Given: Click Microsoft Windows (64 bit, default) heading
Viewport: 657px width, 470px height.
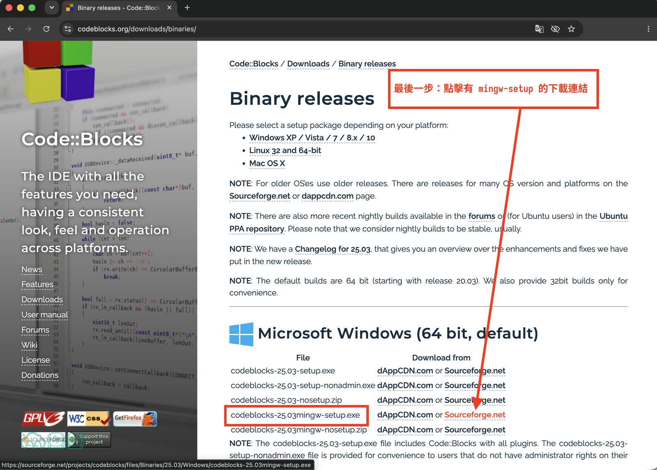Looking at the screenshot, I should click(x=398, y=333).
